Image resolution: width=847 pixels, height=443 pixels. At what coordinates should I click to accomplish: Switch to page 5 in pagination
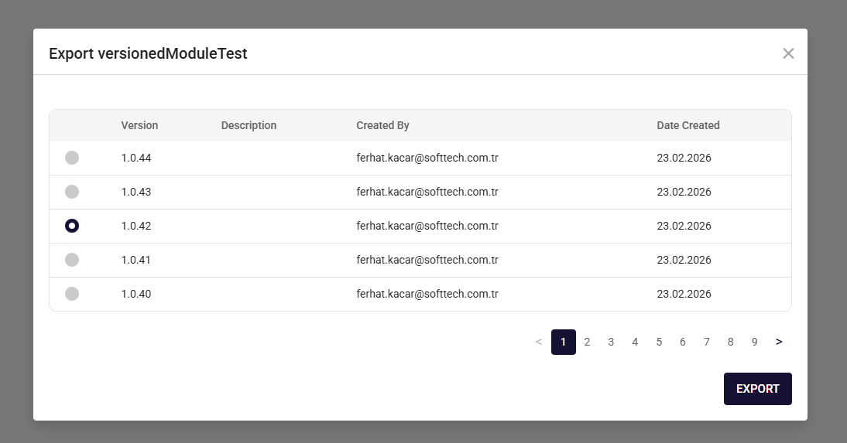(x=659, y=342)
